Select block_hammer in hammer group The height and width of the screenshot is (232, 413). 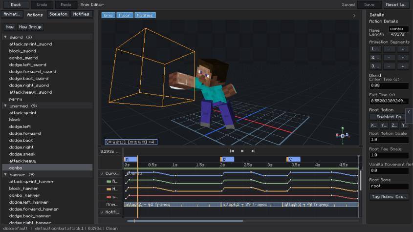23,189
